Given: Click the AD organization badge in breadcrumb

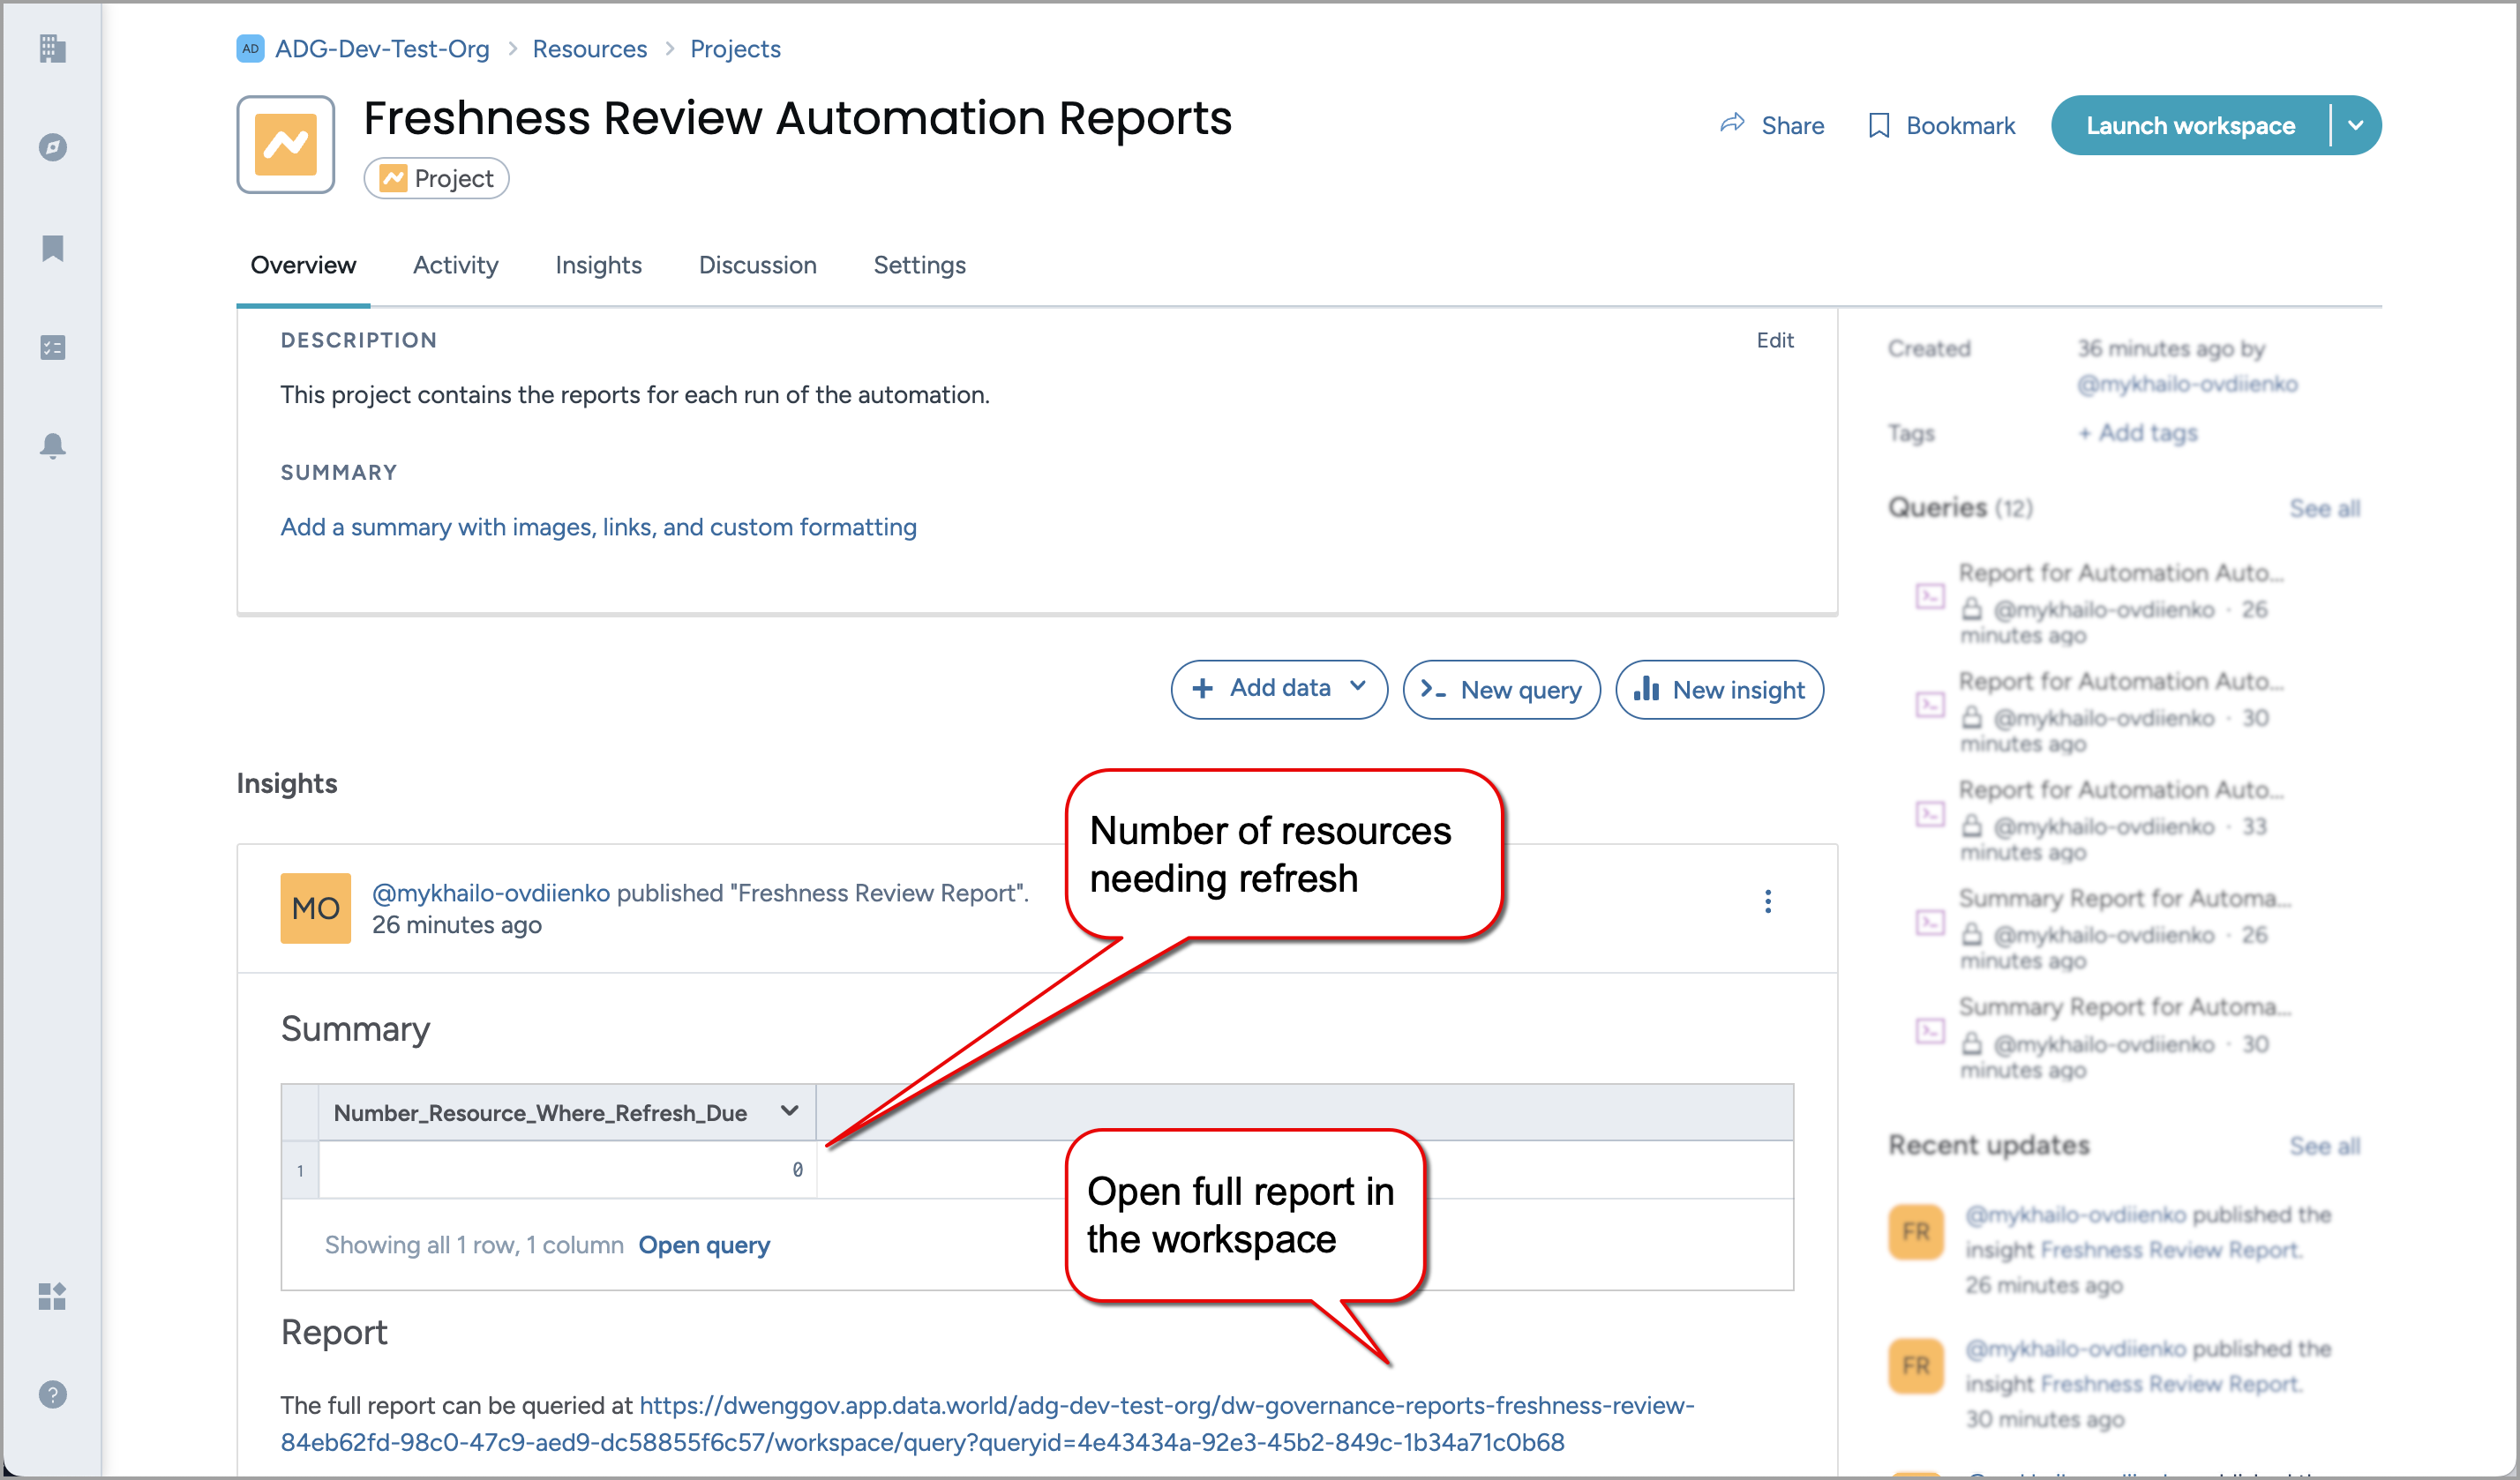Looking at the screenshot, I should 250,48.
